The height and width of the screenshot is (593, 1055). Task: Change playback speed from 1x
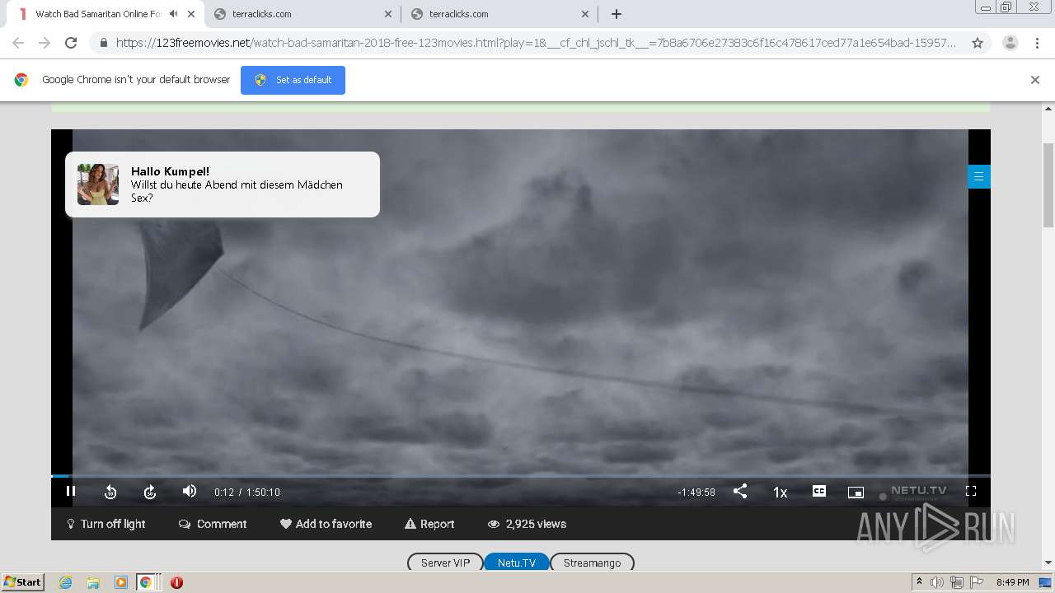[780, 492]
